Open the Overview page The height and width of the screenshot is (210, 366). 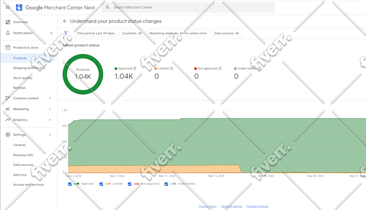click(x=20, y=22)
